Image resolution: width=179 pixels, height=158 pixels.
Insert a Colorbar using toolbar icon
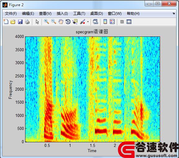[x=105, y=22]
